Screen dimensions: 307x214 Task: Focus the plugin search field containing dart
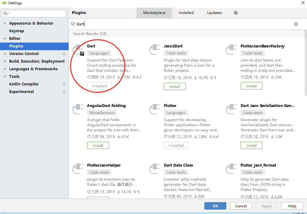point(184,24)
